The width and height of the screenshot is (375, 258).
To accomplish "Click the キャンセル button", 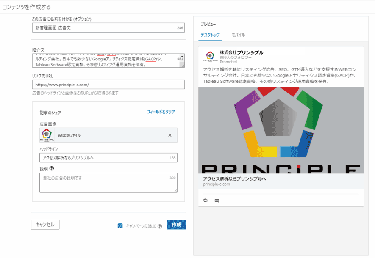I will point(45,225).
